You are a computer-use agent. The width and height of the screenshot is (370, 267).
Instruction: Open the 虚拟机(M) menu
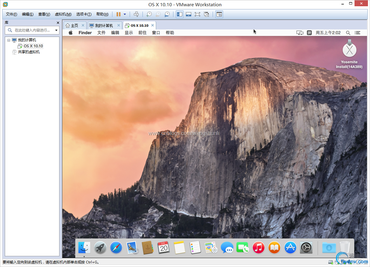click(x=63, y=14)
